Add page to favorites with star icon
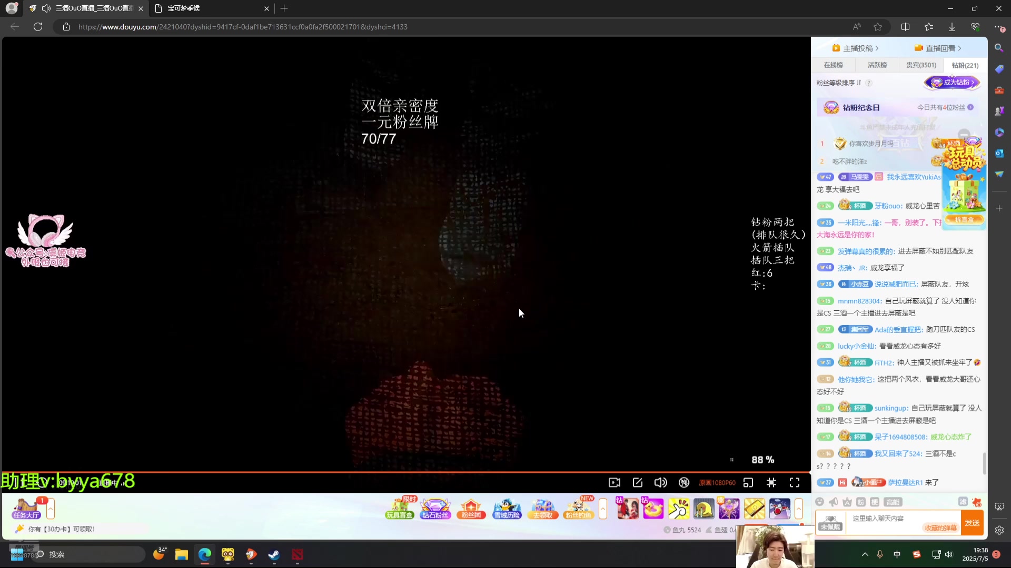Screen dimensions: 1011x568 point(878,27)
